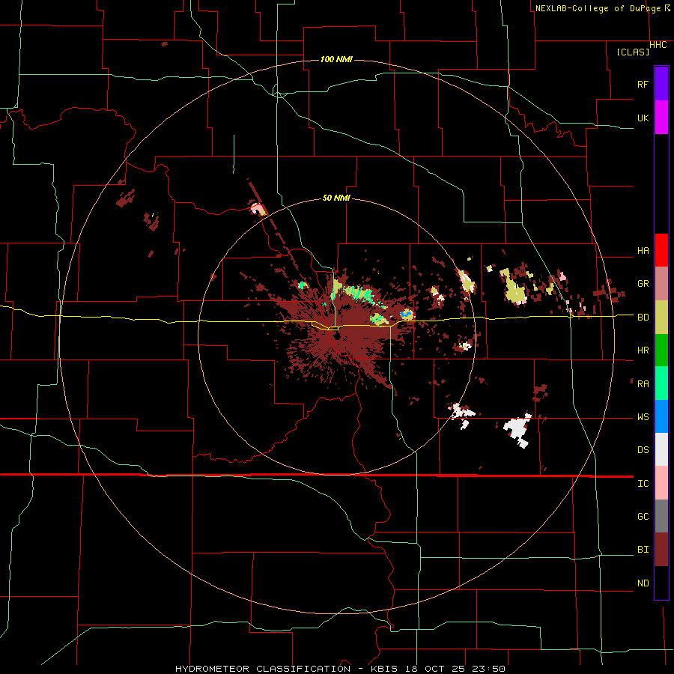Click the 'BI' legend label
The height and width of the screenshot is (674, 674).
(643, 550)
